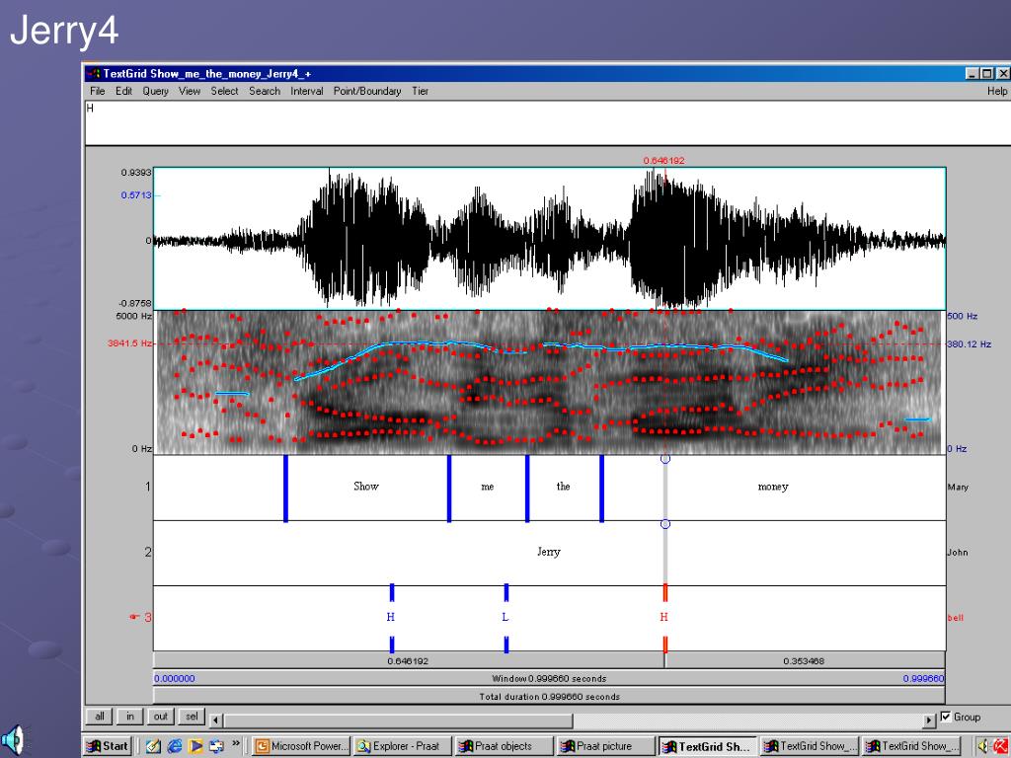This screenshot has width=1011, height=758.
Task: Open the Tier menu
Action: pos(421,91)
